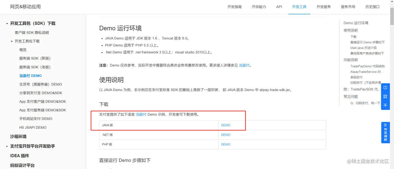Click the 直接运行 Demo 步骤如下 content heading
The image size is (394, 169).
[x=125, y=160]
